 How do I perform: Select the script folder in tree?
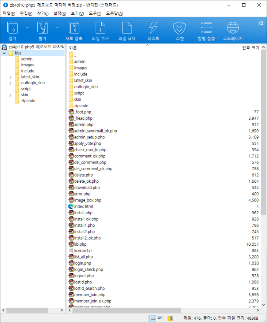(x=26, y=89)
